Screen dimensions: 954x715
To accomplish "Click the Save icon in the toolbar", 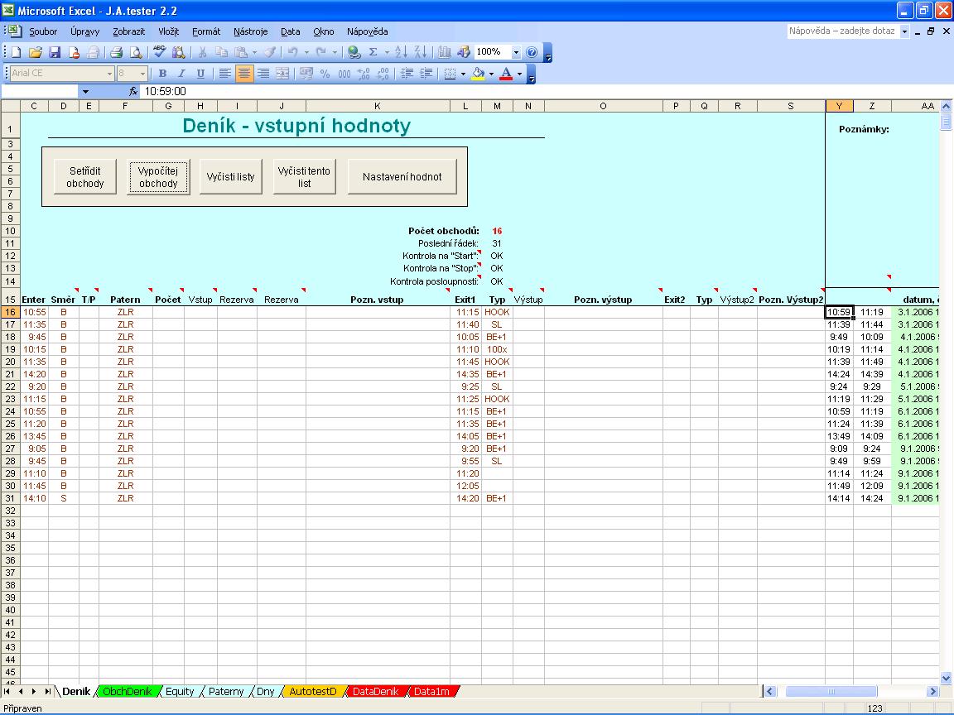I will pyautogui.click(x=55, y=52).
